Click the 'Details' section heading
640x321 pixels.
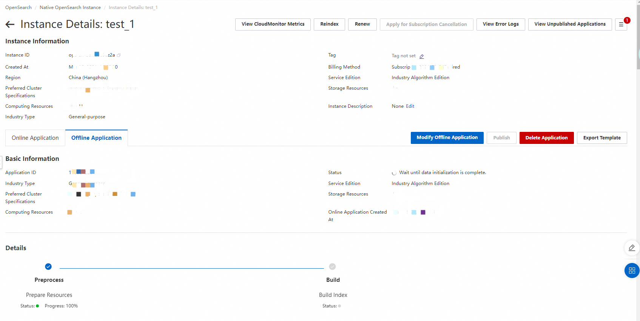click(16, 248)
